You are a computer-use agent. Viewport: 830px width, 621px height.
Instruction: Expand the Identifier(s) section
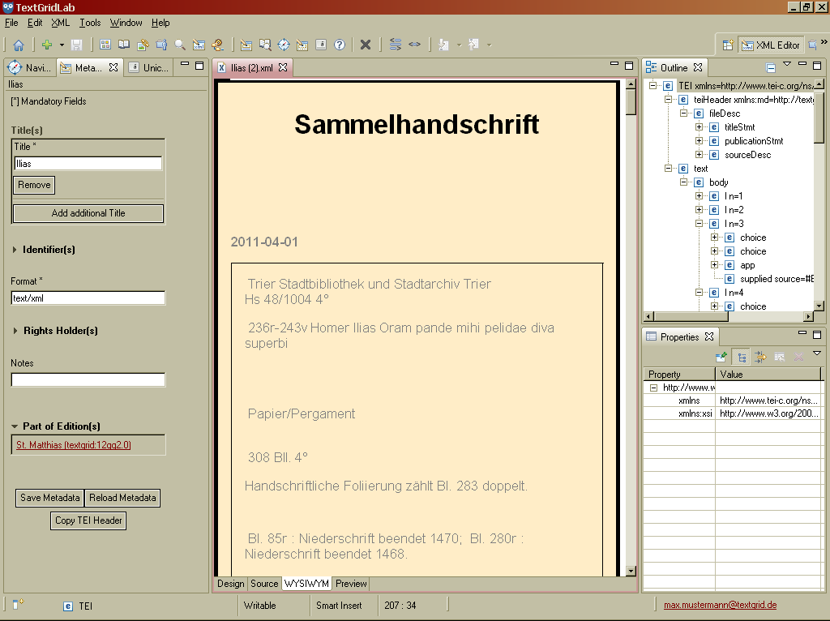[15, 250]
